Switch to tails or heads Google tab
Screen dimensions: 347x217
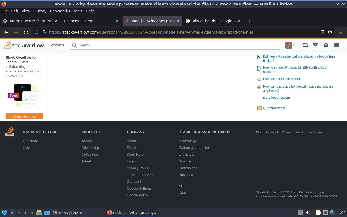click(214, 21)
